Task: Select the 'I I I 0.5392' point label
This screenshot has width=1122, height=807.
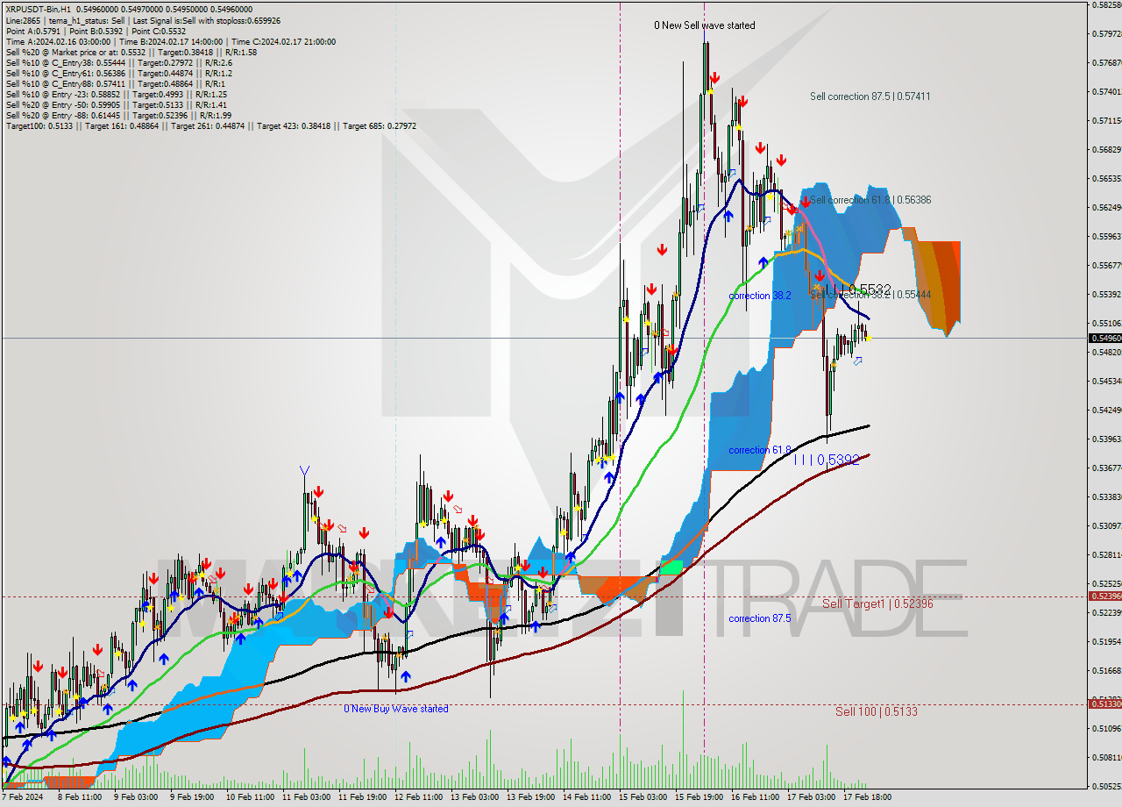Action: pos(827,460)
